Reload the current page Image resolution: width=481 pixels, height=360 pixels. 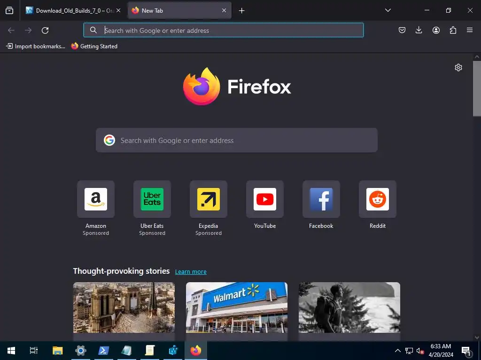point(45,30)
